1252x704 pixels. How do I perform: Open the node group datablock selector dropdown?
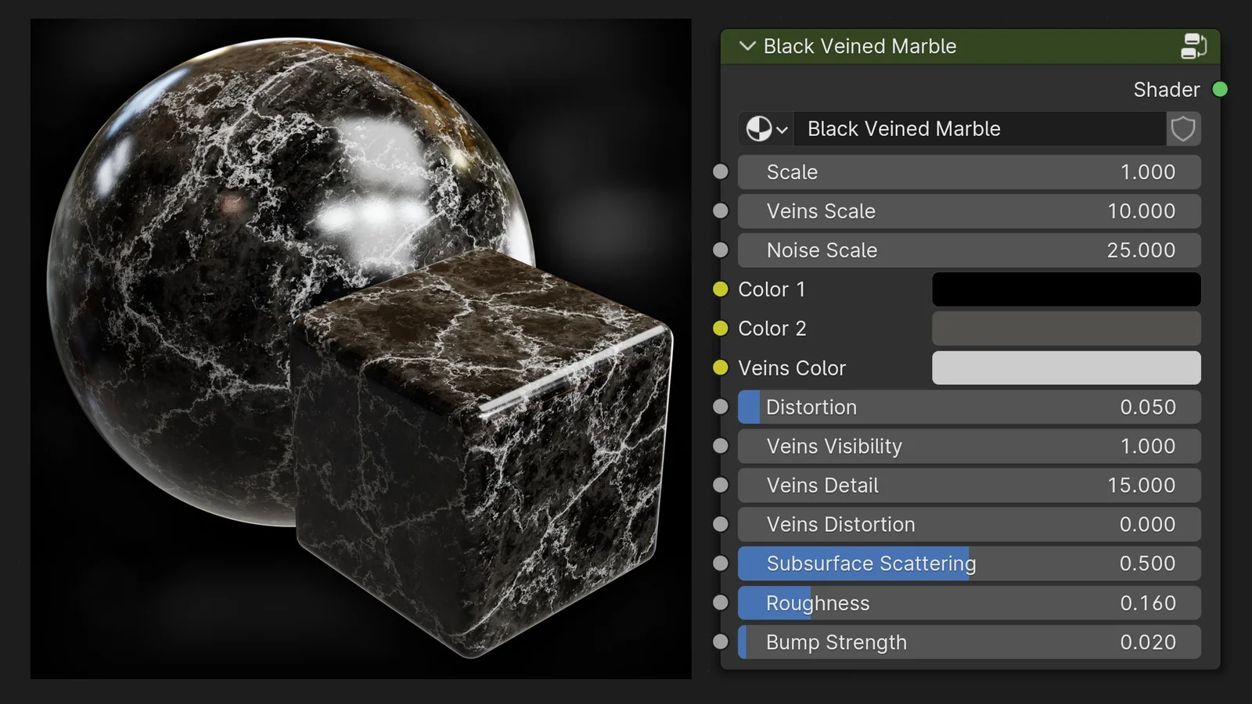[783, 128]
